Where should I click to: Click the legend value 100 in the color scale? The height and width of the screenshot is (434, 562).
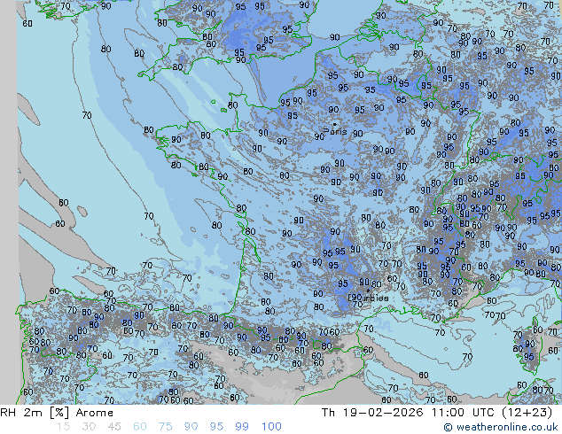point(271,427)
